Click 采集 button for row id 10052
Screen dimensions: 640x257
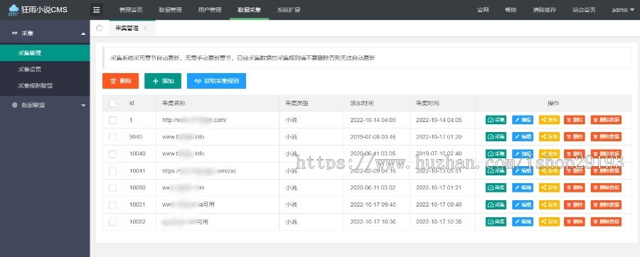point(496,222)
